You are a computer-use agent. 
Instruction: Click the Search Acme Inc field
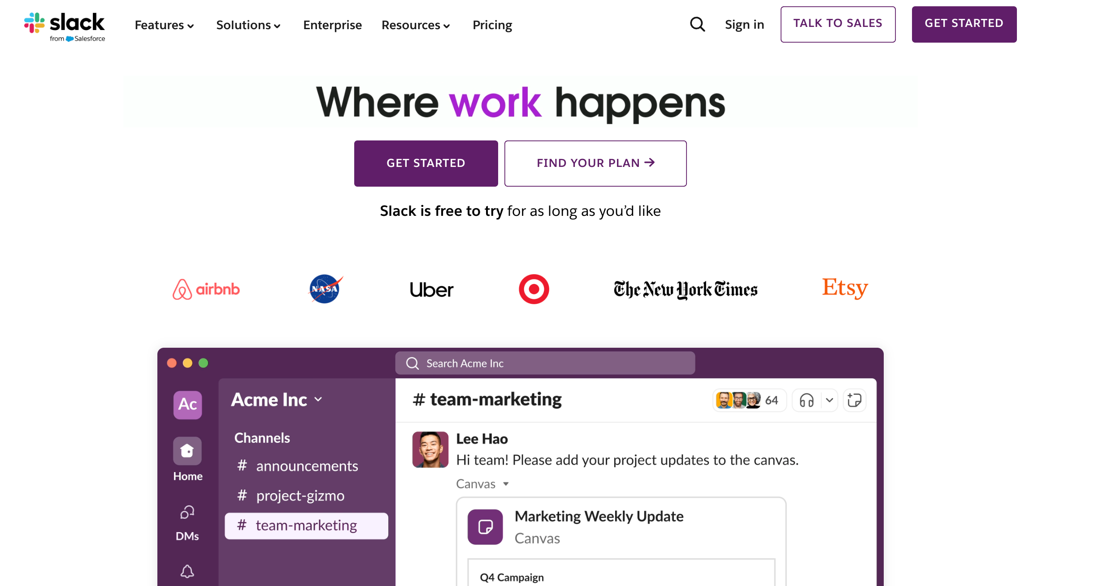click(545, 363)
